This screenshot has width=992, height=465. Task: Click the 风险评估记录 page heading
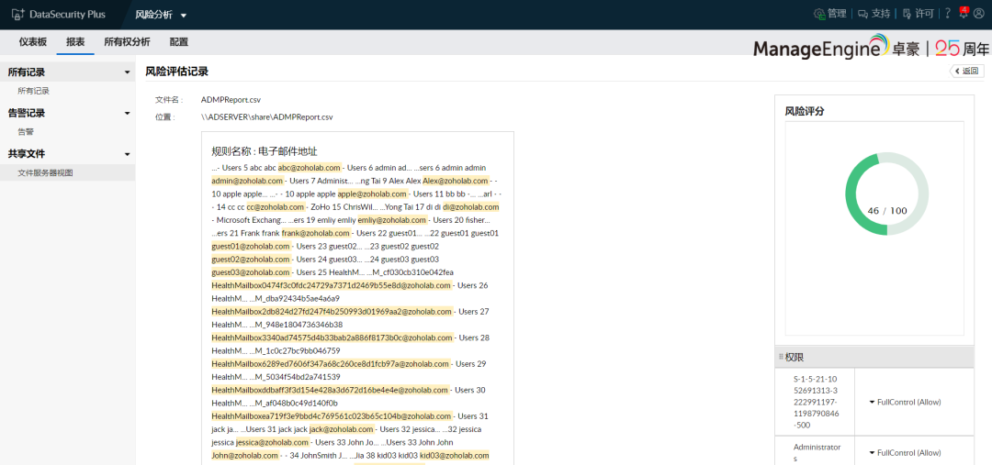click(x=176, y=72)
